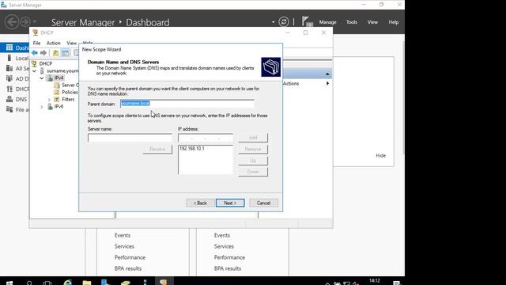Select the Server Options tree item

pyautogui.click(x=70, y=85)
